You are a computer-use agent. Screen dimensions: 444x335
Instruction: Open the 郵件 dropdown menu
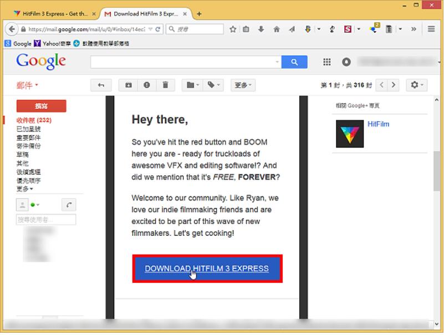27,85
